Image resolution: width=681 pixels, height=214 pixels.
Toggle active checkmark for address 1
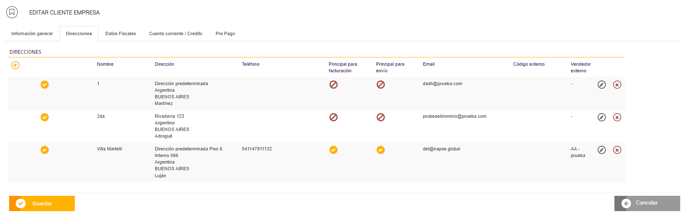45,85
